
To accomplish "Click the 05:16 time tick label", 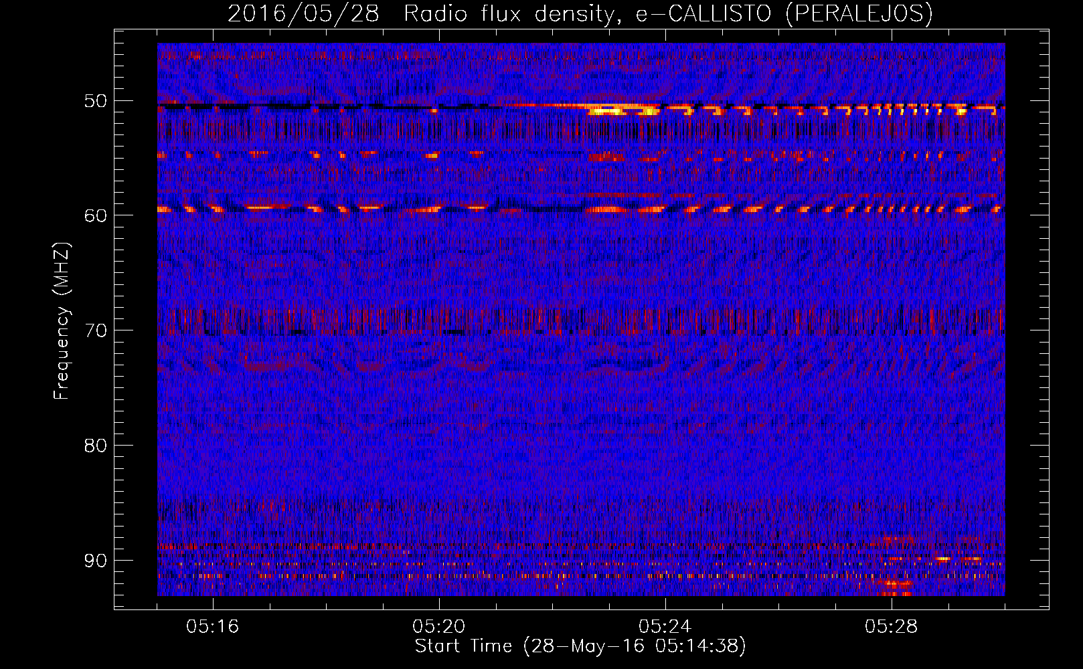I will (x=213, y=626).
